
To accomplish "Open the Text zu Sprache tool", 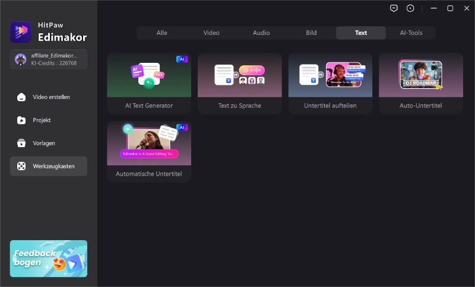I will point(239,83).
